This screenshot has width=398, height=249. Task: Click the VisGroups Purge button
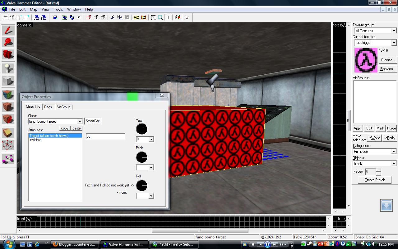391,128
